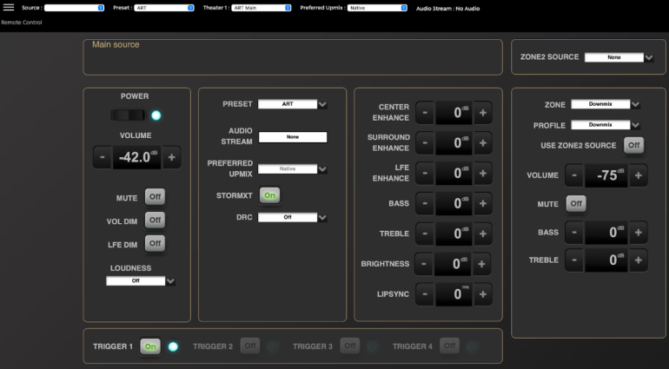The width and height of the screenshot is (669, 369).
Task: Expand the DRC dropdown
Action: point(293,217)
